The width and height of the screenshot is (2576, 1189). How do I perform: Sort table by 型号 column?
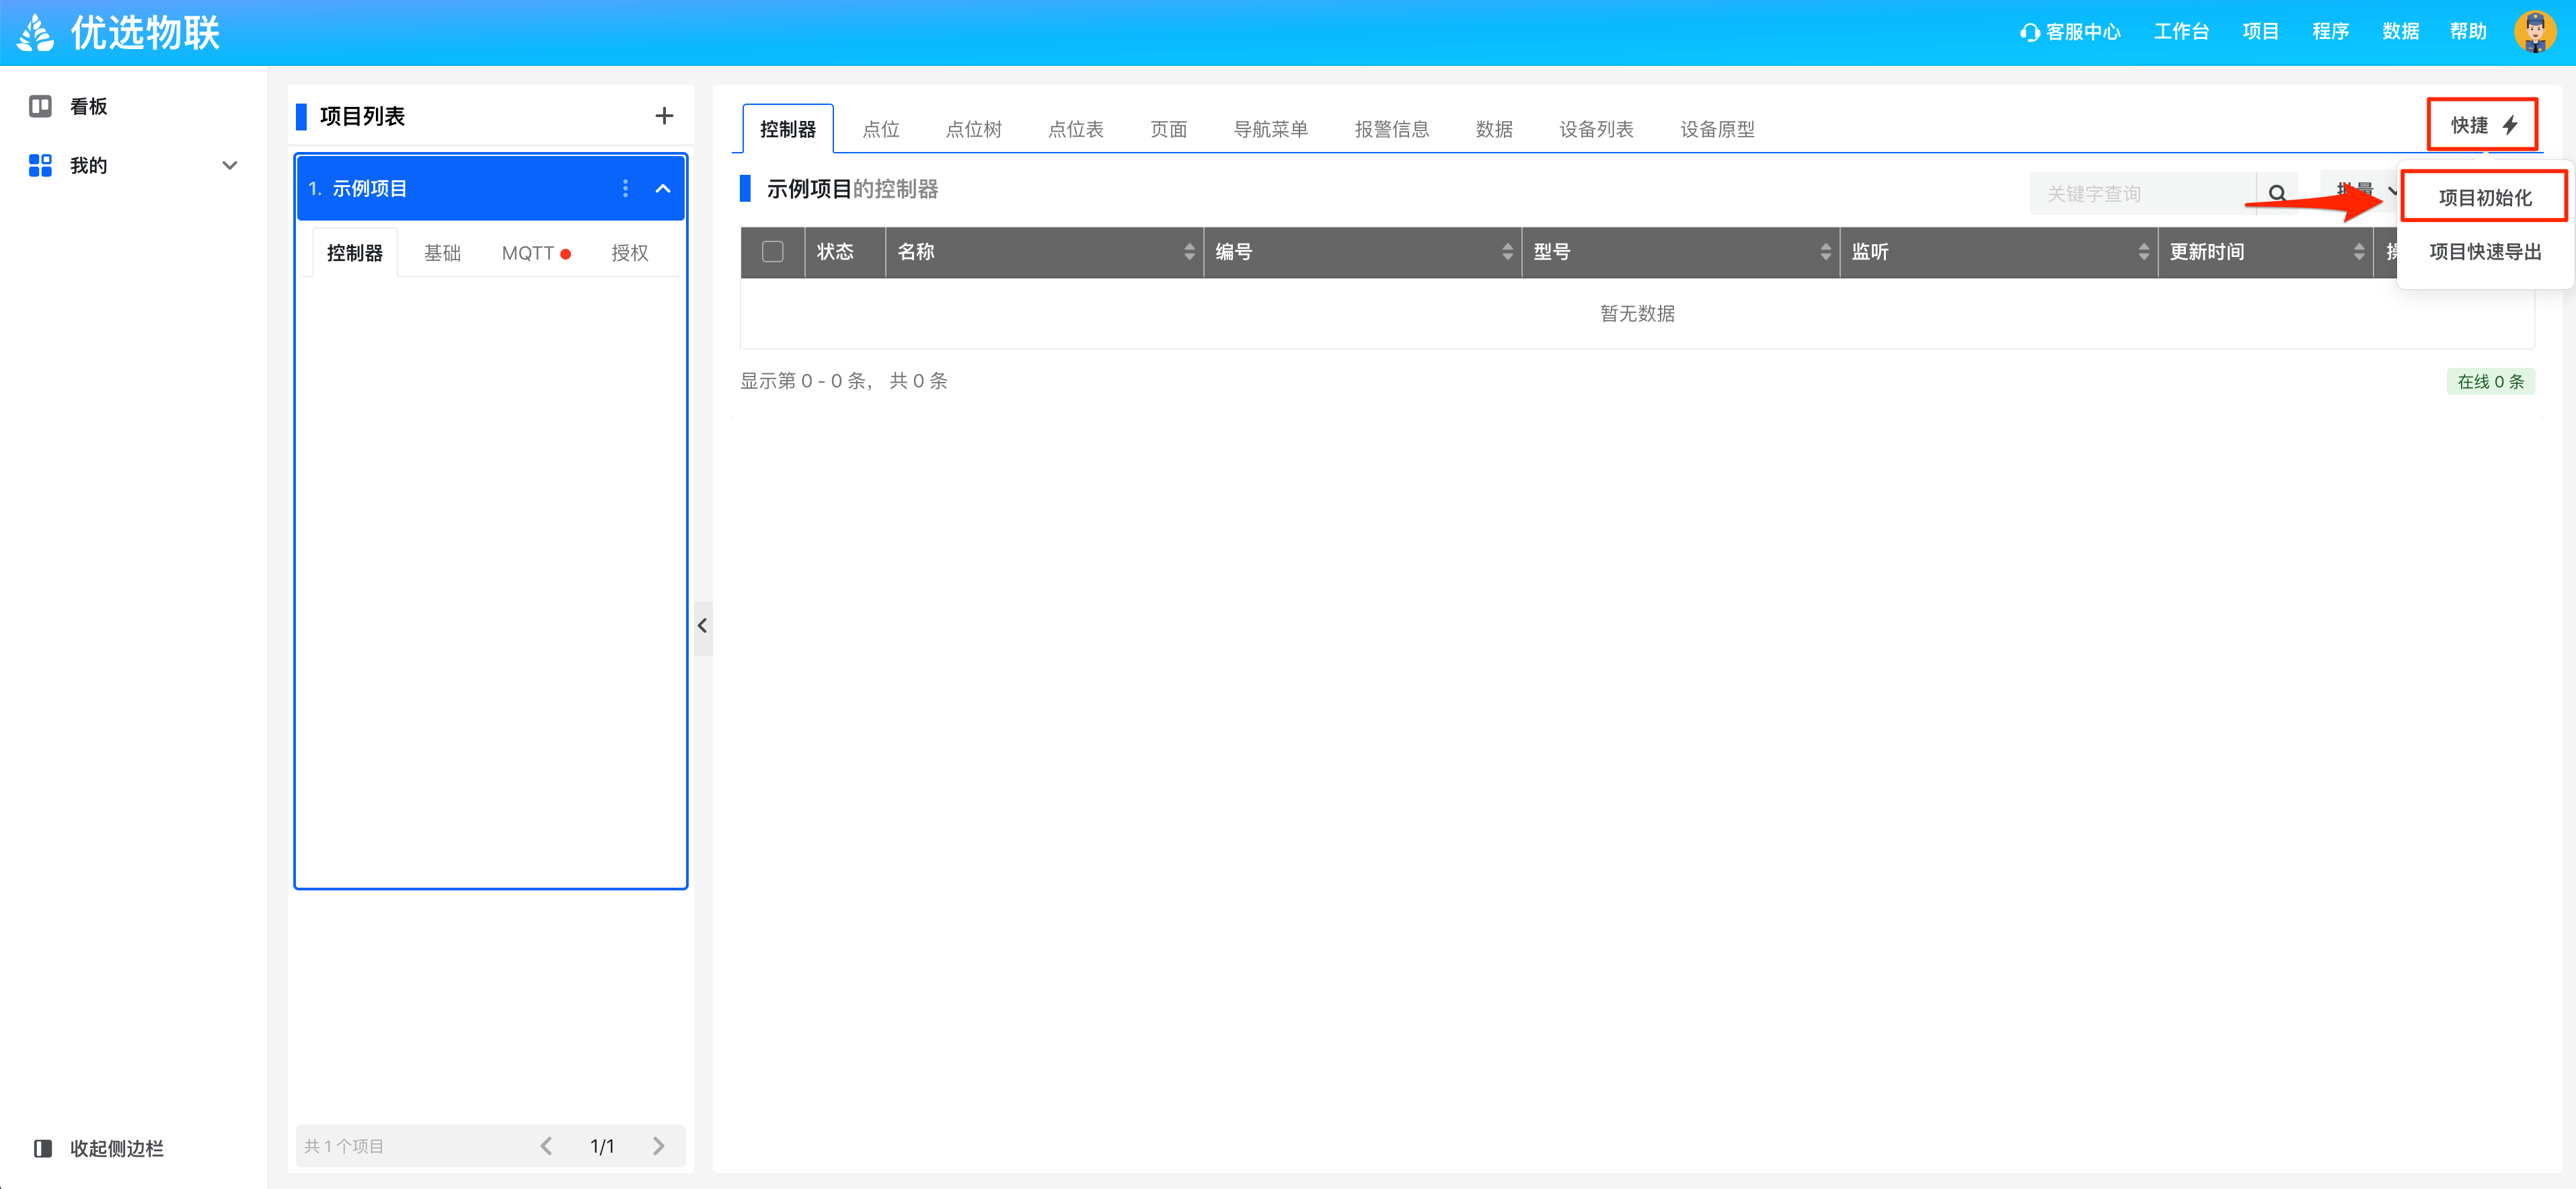pyautogui.click(x=1825, y=252)
